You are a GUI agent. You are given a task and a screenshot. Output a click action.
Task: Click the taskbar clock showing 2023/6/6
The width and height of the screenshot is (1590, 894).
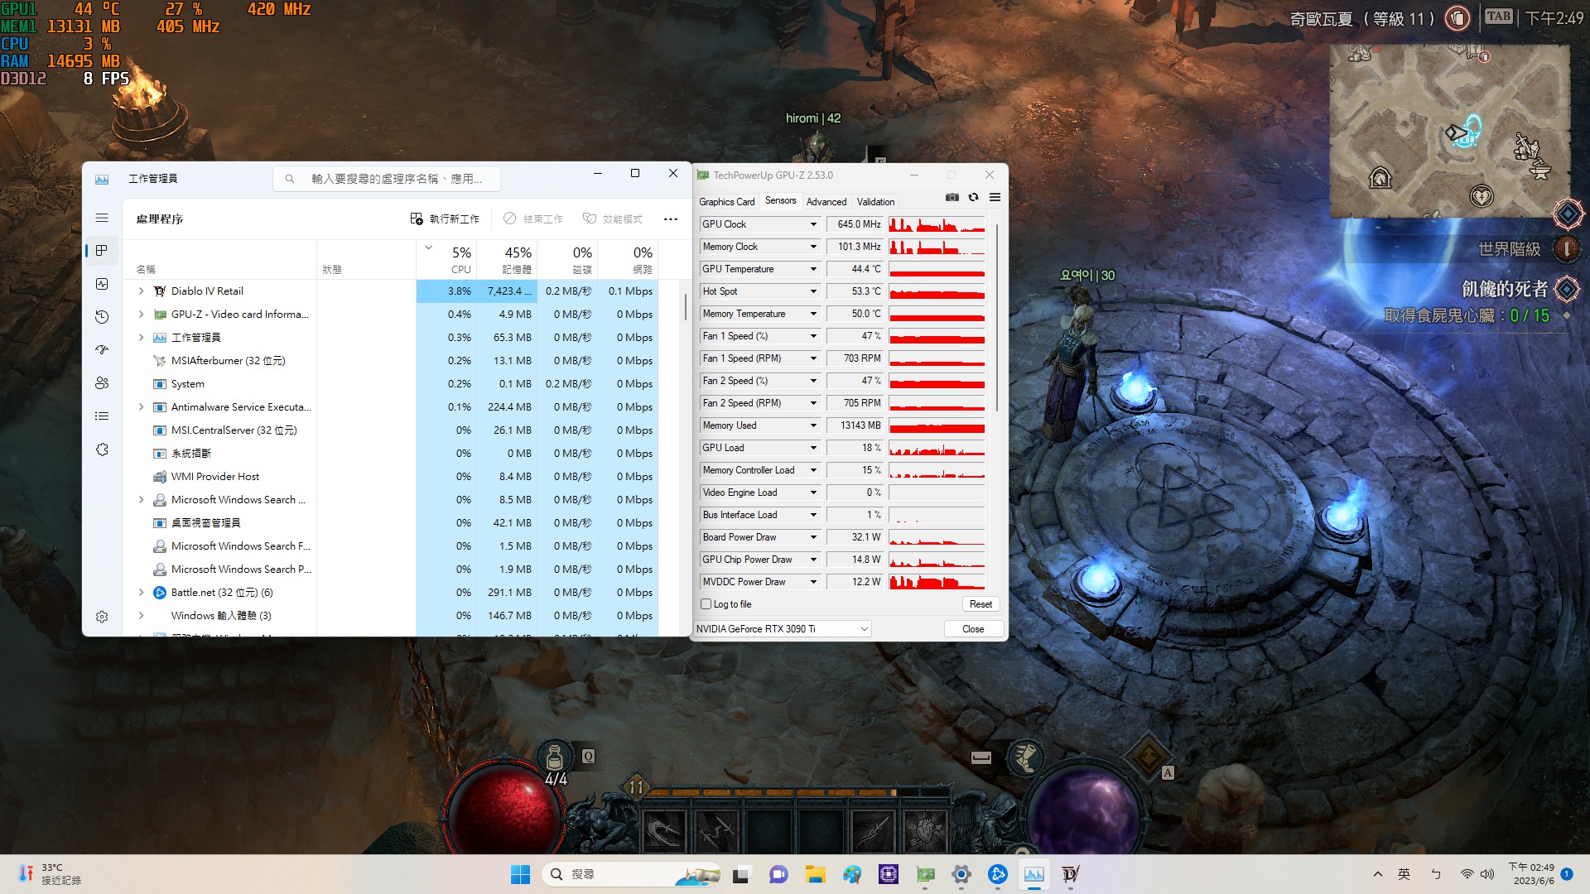[1531, 874]
